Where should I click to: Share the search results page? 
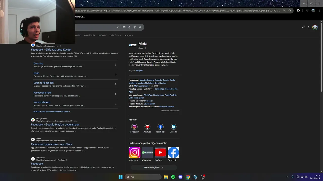point(303,27)
